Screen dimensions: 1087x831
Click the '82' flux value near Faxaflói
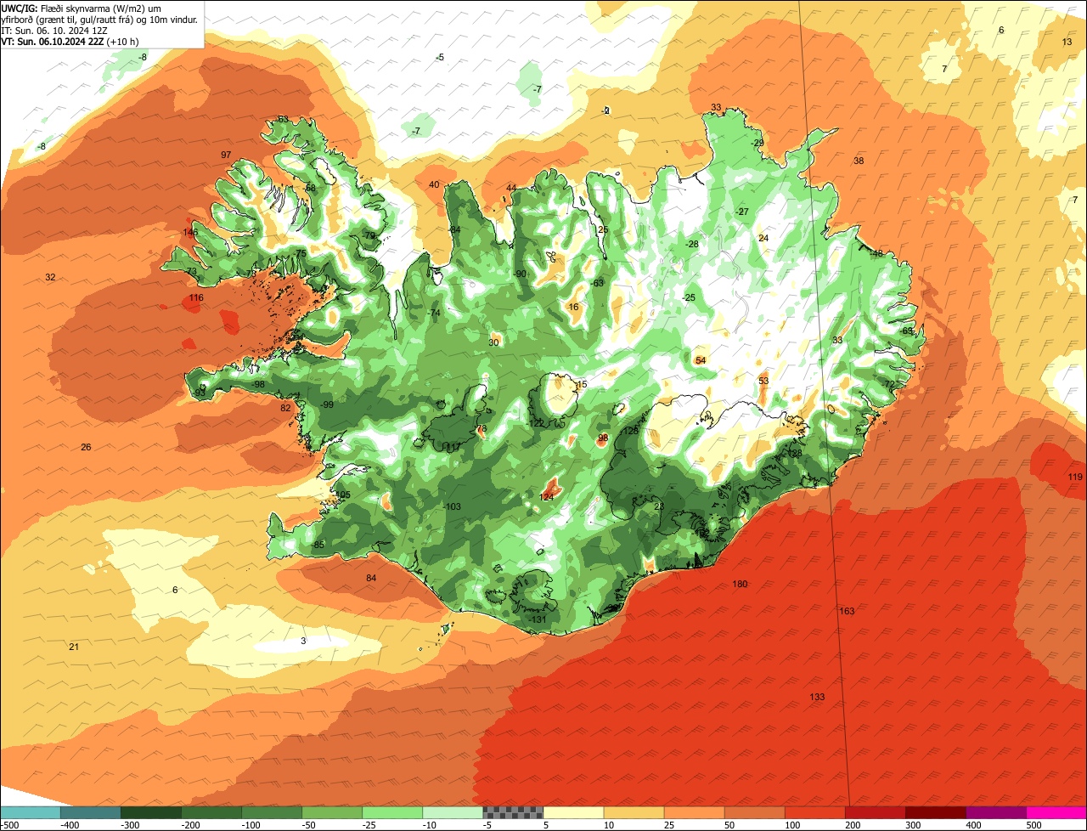pyautogui.click(x=285, y=408)
